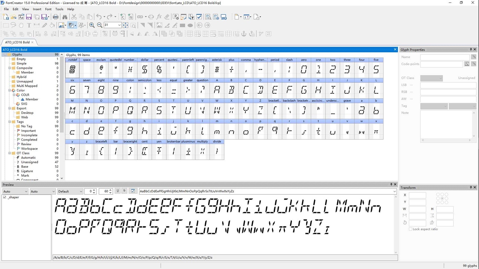Click the Previous glyph left arrow icon

pyautogui.click(x=199, y=25)
